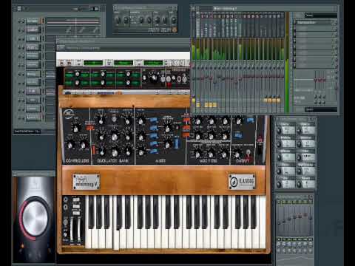Toggle the Oscillator 3 blue mixer switch
The width and height of the screenshot is (355, 266).
[153, 151]
